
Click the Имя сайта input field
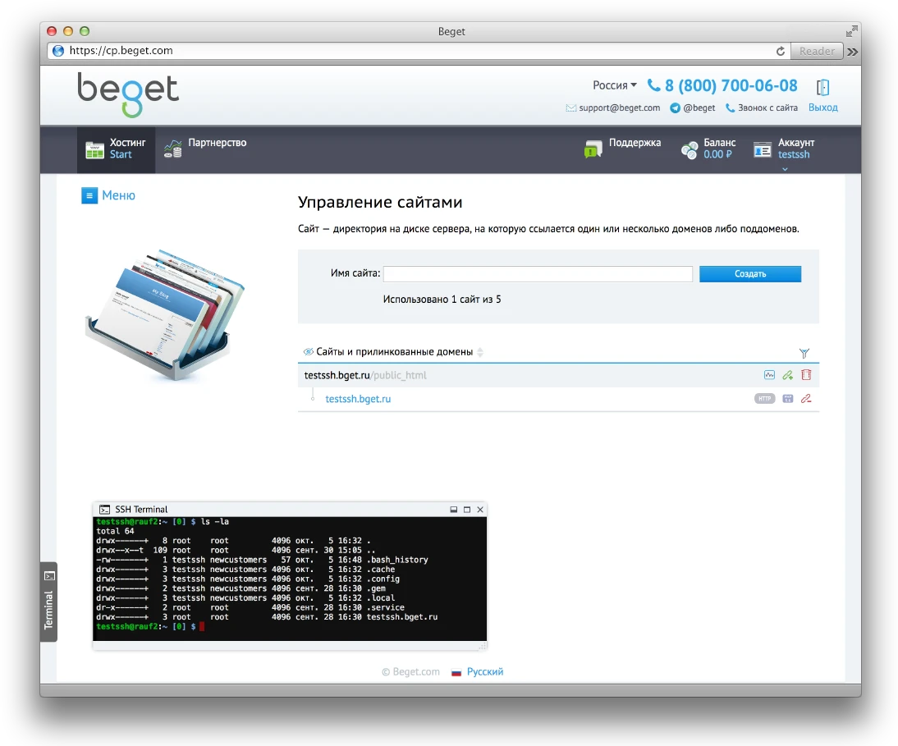(538, 274)
